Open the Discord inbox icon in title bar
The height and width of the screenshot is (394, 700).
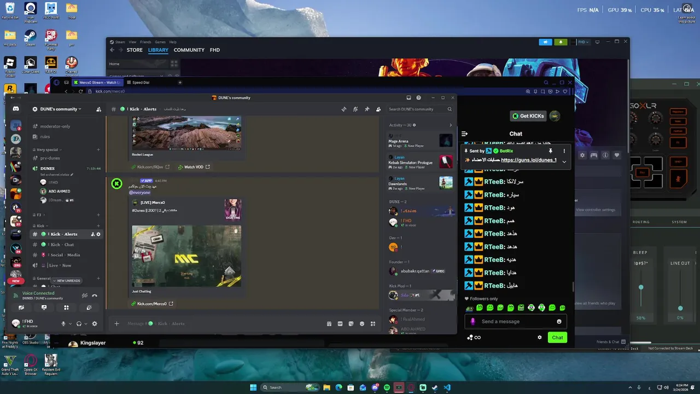point(409,98)
